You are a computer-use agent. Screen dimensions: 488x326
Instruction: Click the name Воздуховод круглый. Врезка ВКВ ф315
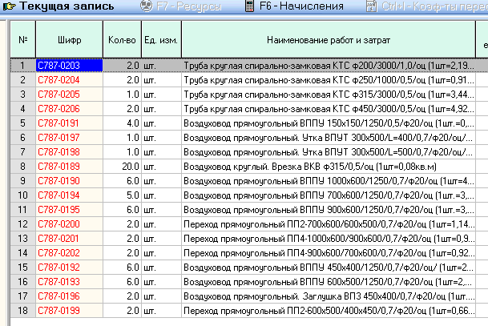click(x=329, y=167)
